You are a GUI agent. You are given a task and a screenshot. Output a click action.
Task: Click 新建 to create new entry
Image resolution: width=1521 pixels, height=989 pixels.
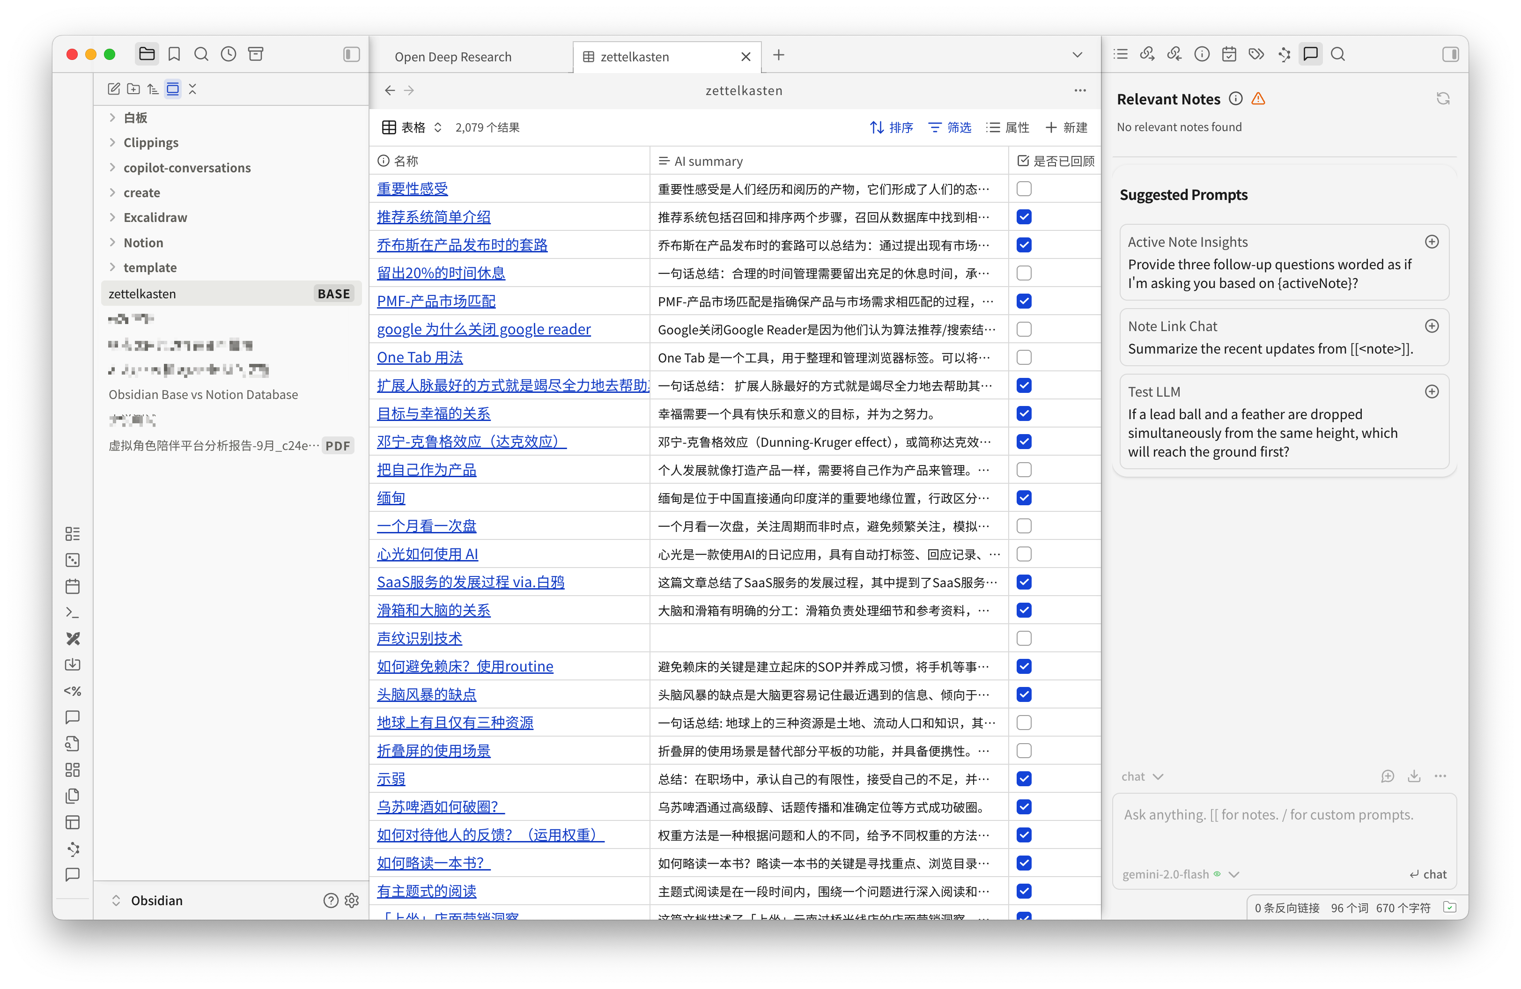point(1066,127)
